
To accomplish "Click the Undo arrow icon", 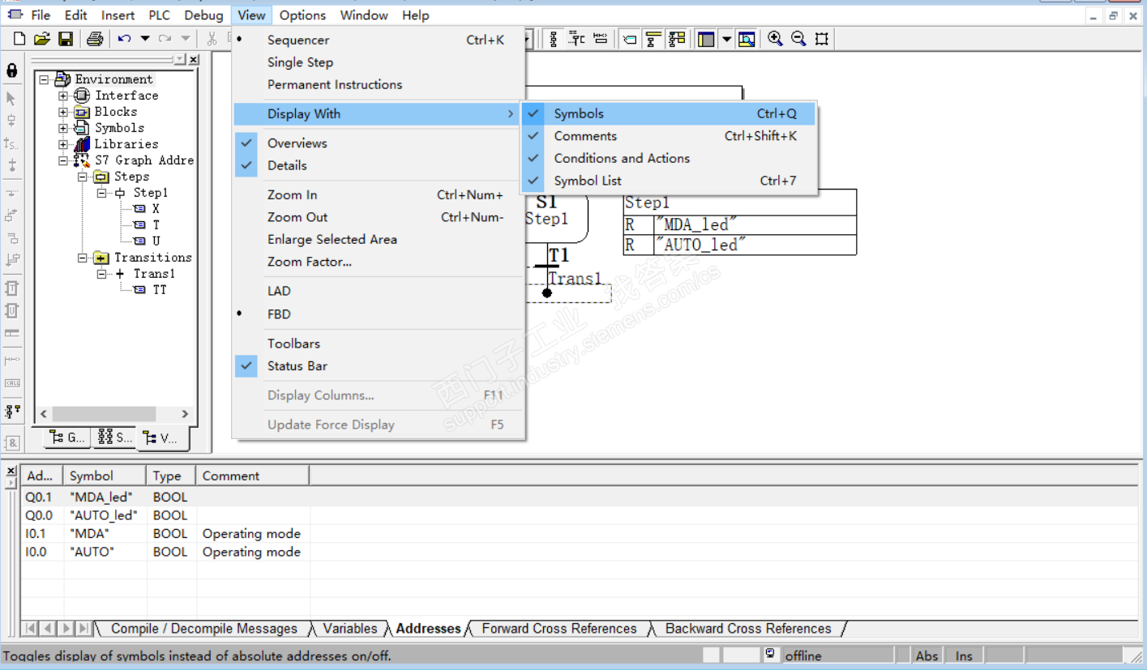I will tap(124, 39).
